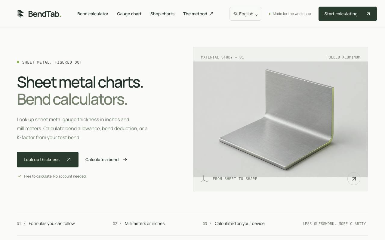Image resolution: width=385 pixels, height=240 pixels.
Task: Click the FOLDED ALUMINUM label
Action: click(343, 57)
